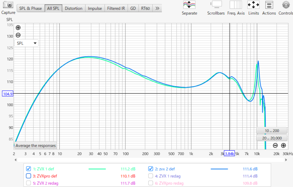Screen dimensions: 293x187
Task: Click right scroll arrow below graph
Action: point(286,160)
